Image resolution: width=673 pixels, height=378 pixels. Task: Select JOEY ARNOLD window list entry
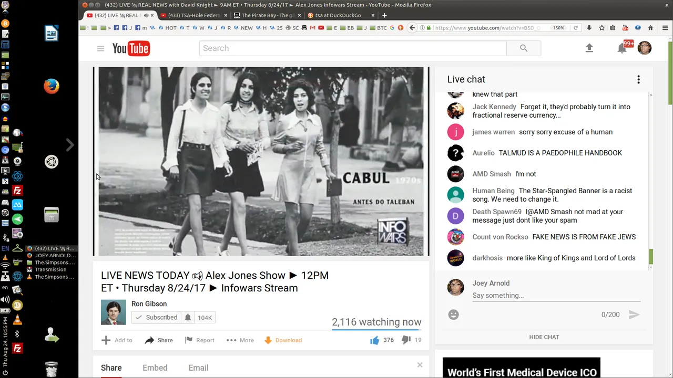[x=51, y=256]
